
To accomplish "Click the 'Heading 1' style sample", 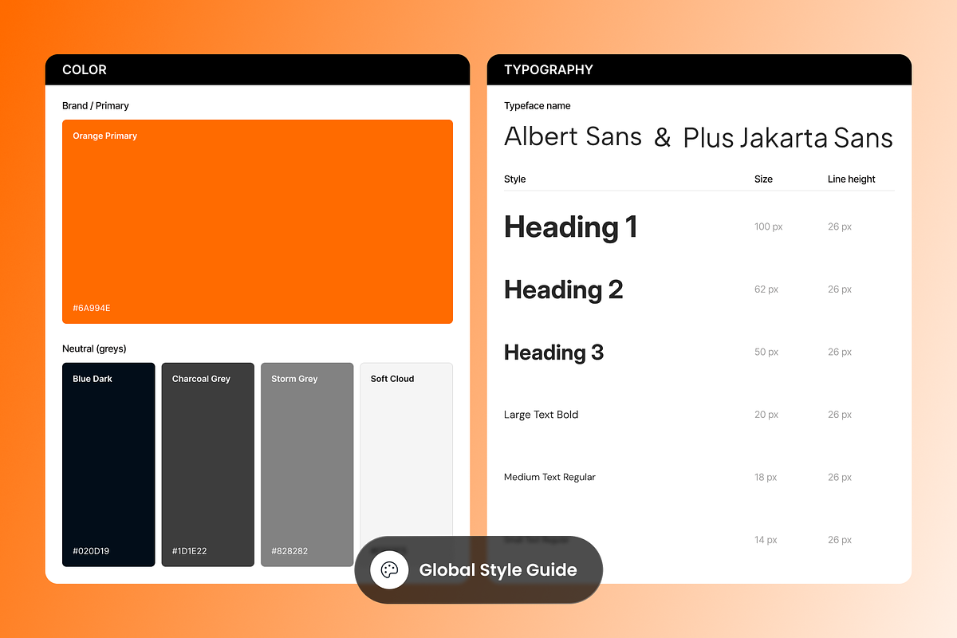I will tap(571, 227).
